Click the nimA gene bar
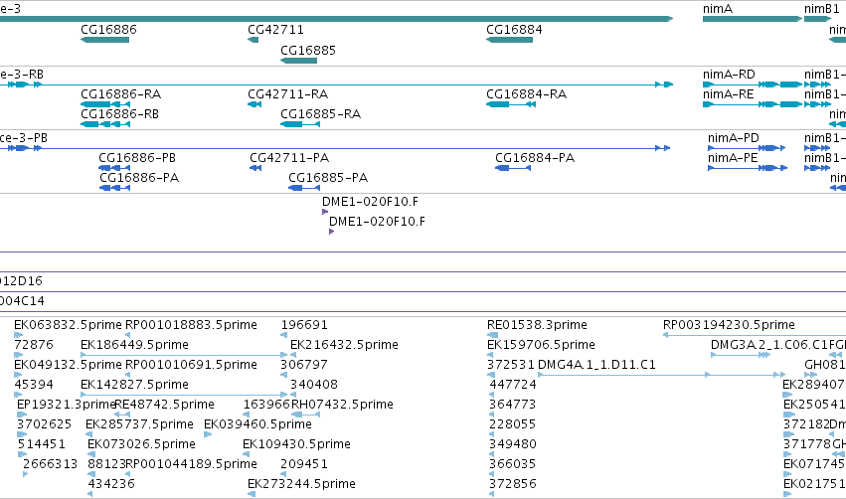This screenshot has height=499, width=846. (x=753, y=19)
